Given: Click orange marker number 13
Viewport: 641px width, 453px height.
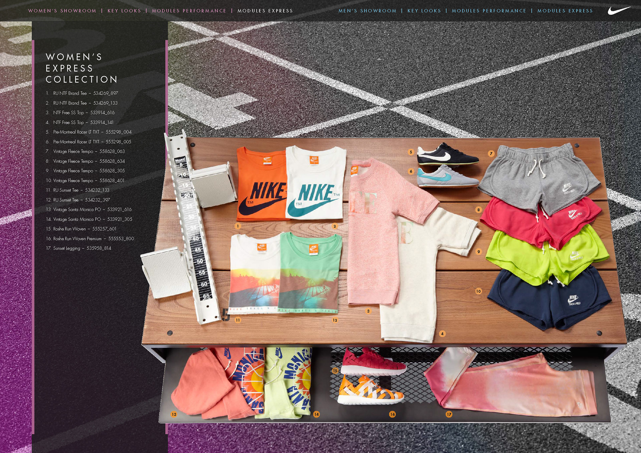Looking at the screenshot, I should coord(174,414).
